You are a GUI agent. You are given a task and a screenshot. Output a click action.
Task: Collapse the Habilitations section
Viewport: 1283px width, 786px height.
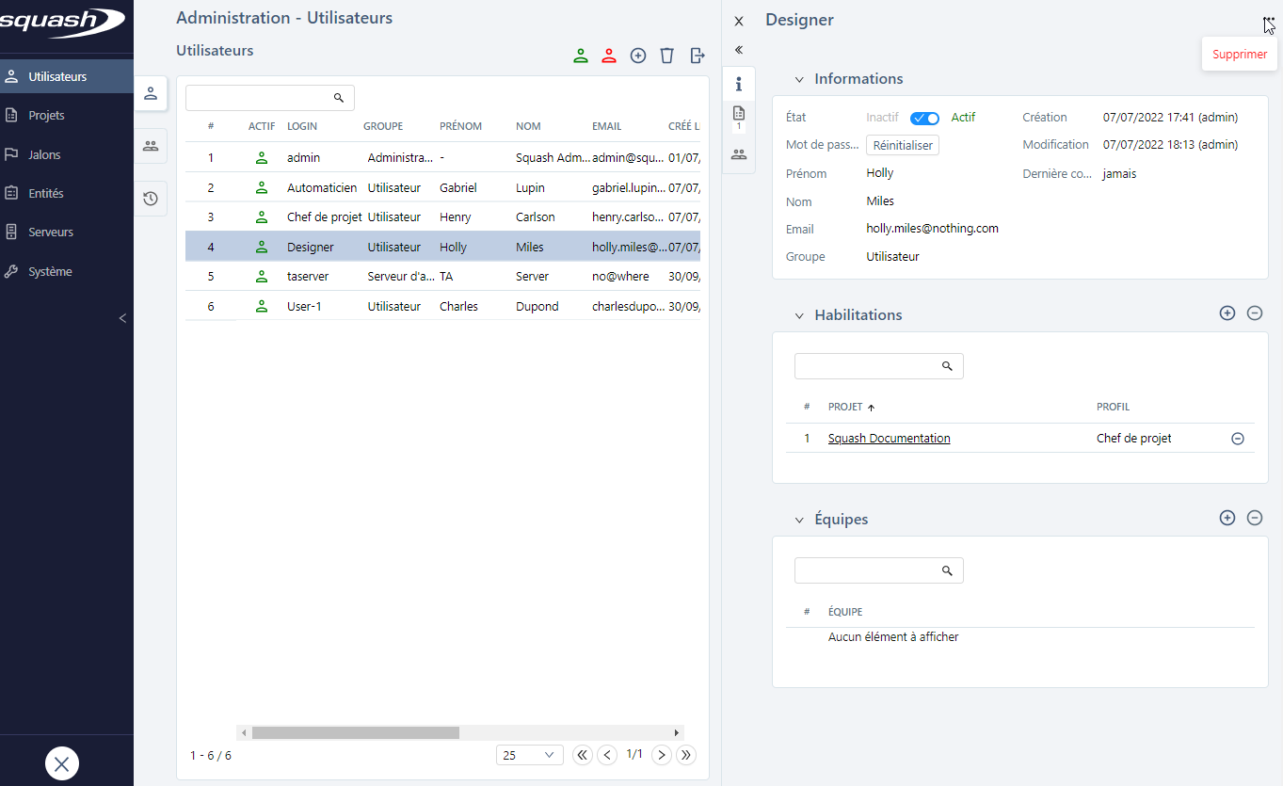pos(800,315)
